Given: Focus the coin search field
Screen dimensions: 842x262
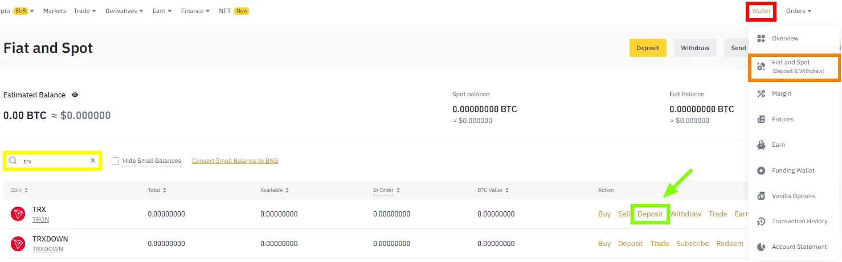Looking at the screenshot, I should (x=52, y=161).
